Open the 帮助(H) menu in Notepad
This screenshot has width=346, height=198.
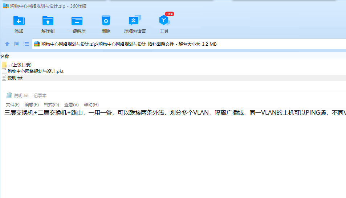pos(91,105)
